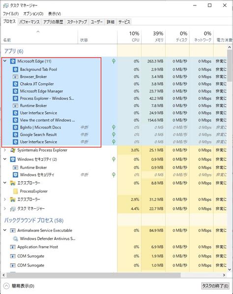
Task: Sort by the ディスク column header
Action: point(177,36)
